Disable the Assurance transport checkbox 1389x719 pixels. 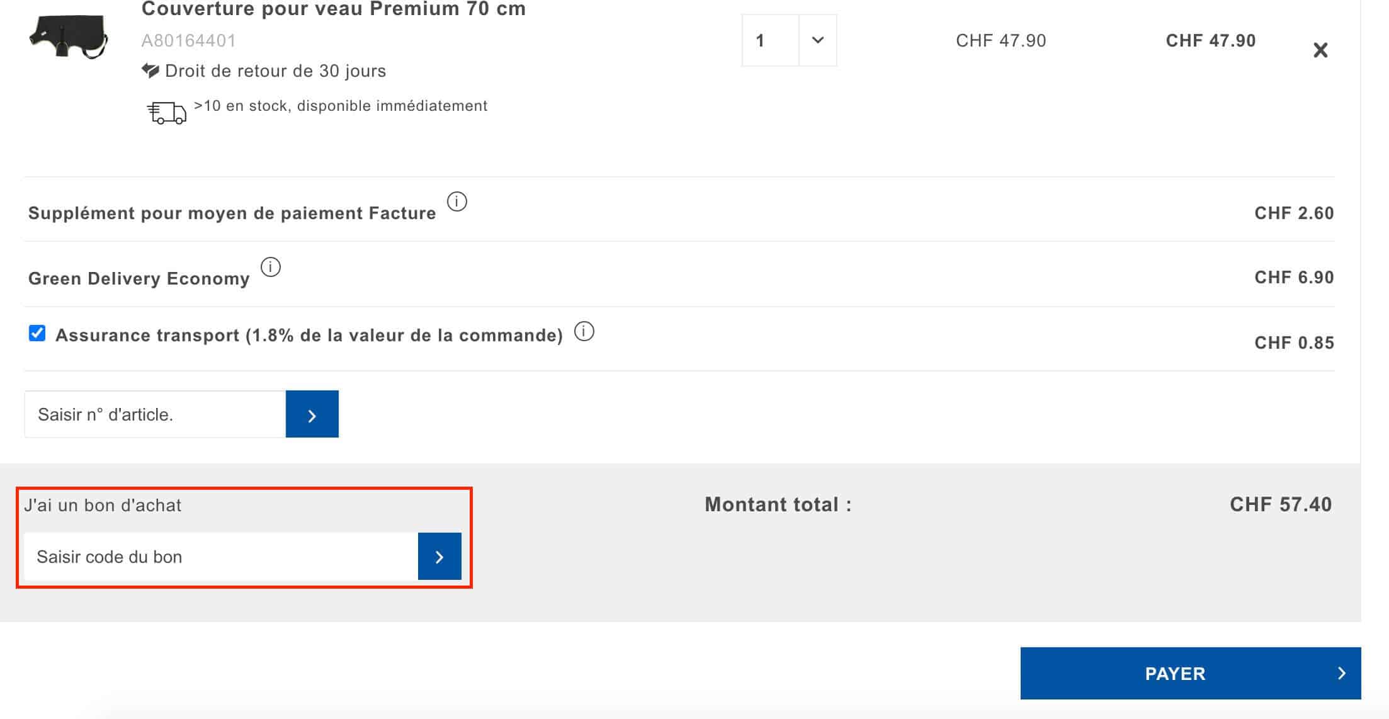point(37,333)
